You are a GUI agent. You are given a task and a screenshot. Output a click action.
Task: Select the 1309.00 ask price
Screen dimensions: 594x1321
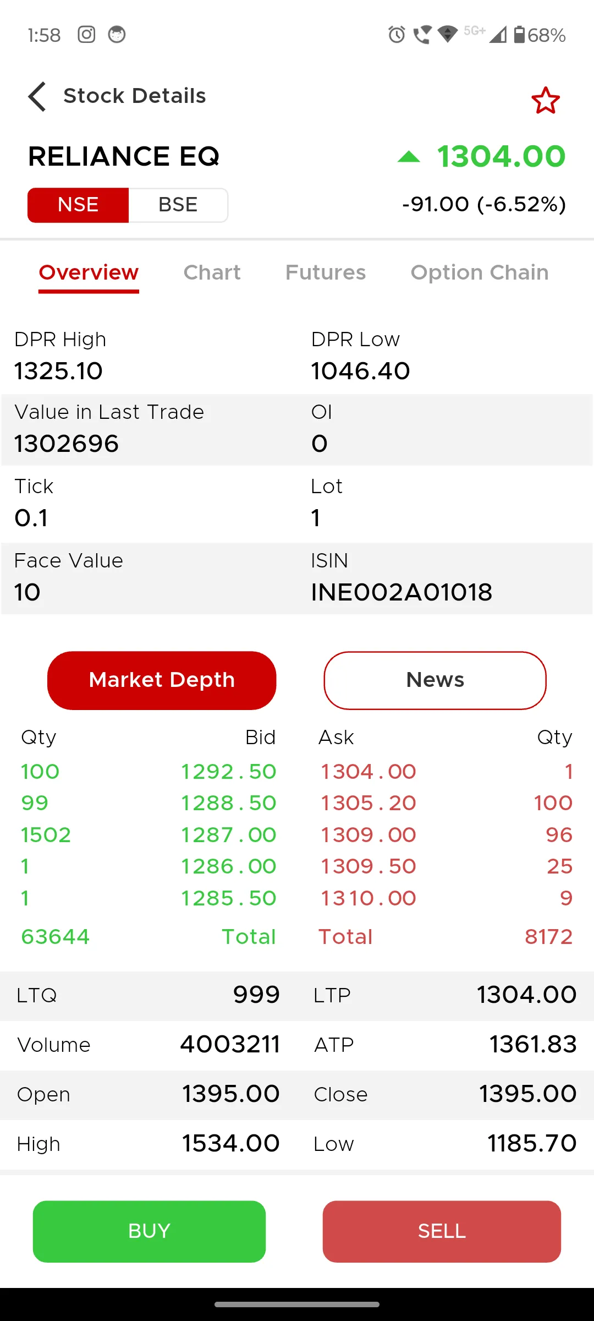[x=369, y=835]
